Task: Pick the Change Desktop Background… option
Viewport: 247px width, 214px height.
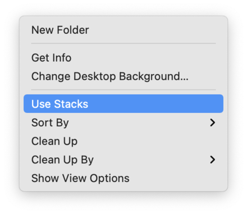Action: tap(124, 76)
